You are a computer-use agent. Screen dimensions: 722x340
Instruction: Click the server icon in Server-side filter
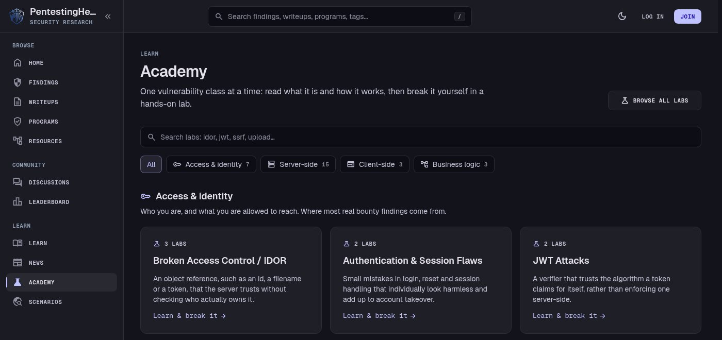pos(271,164)
